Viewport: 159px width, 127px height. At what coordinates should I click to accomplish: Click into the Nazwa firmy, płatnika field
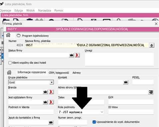[x=87, y=45]
